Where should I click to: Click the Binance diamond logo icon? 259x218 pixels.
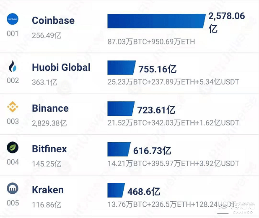[13, 108]
